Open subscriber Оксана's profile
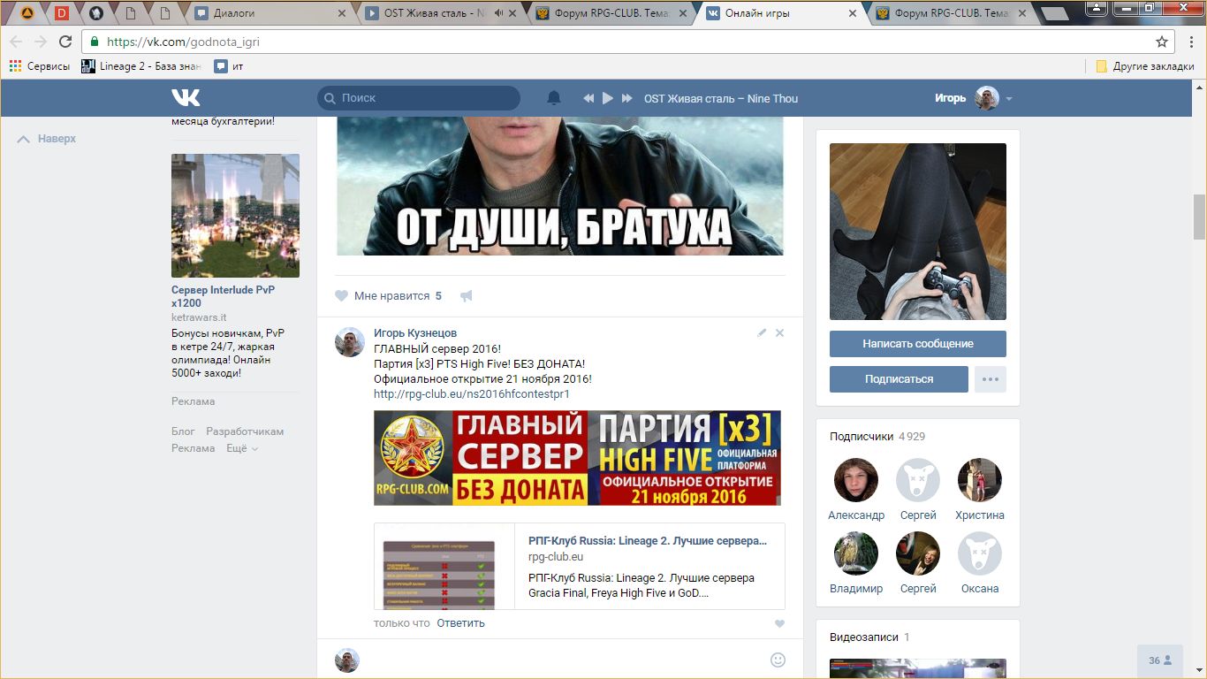The image size is (1207, 679). tap(980, 553)
